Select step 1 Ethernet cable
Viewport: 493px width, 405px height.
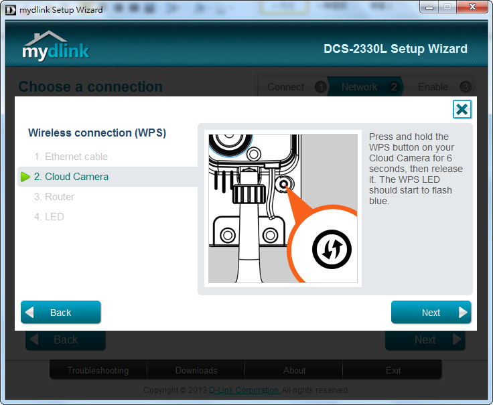click(71, 157)
